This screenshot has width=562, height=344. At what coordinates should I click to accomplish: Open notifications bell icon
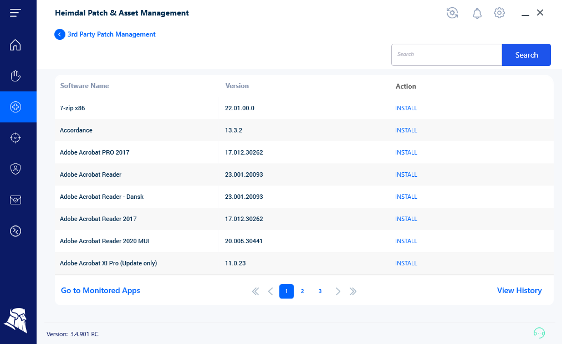(x=477, y=13)
